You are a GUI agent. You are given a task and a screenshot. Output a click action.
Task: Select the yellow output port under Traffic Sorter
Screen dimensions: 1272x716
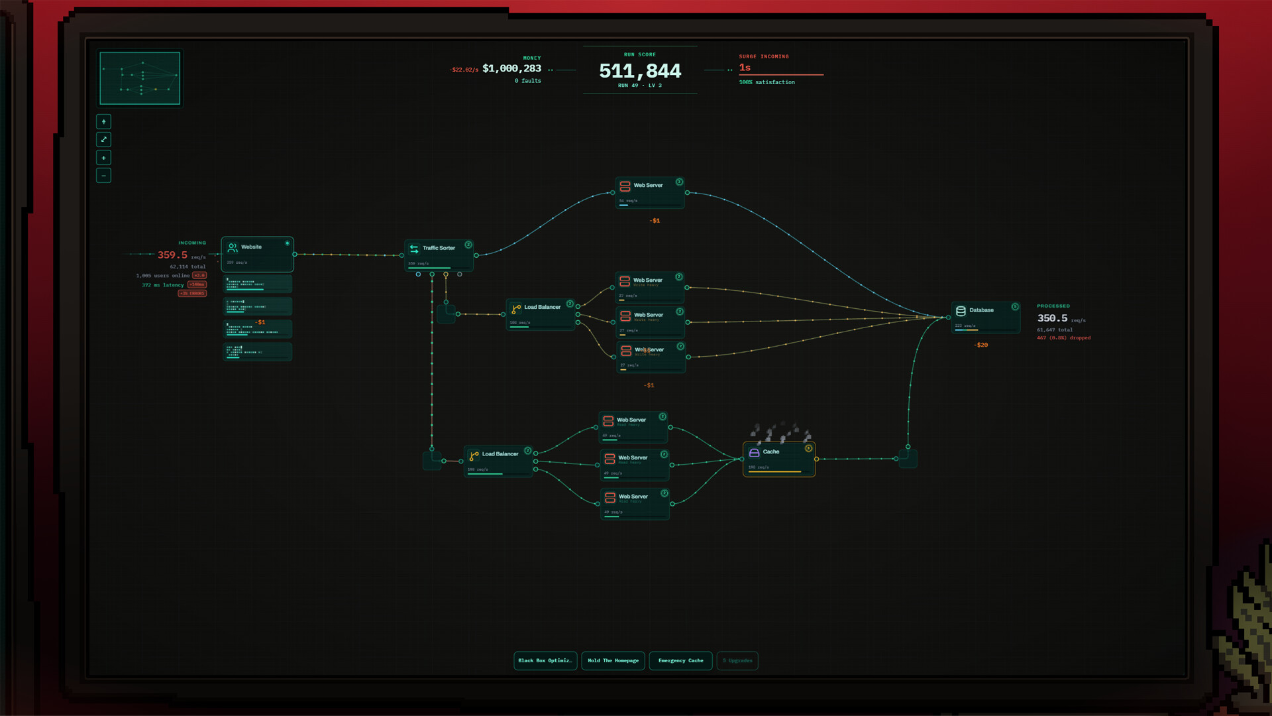pos(446,274)
